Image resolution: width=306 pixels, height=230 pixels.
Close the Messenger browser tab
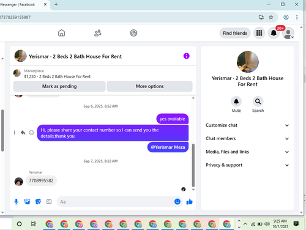click(x=45, y=4)
